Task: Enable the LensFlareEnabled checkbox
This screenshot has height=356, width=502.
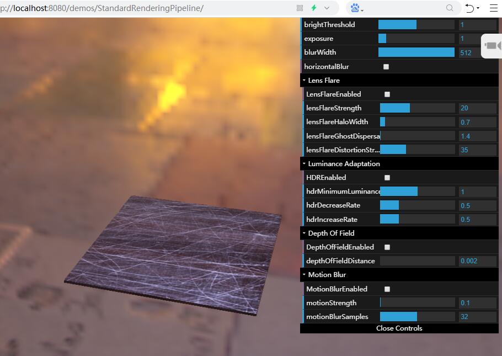Action: (x=387, y=94)
